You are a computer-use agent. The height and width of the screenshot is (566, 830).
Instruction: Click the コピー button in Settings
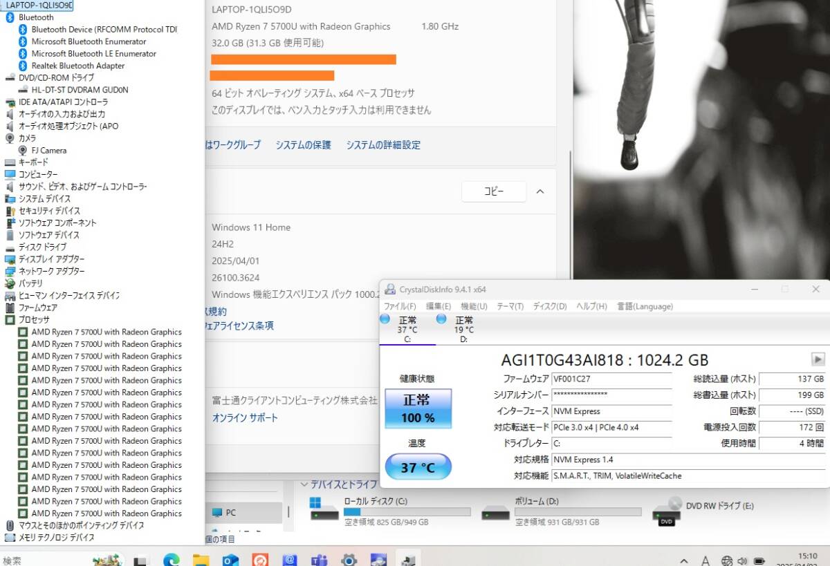point(494,191)
